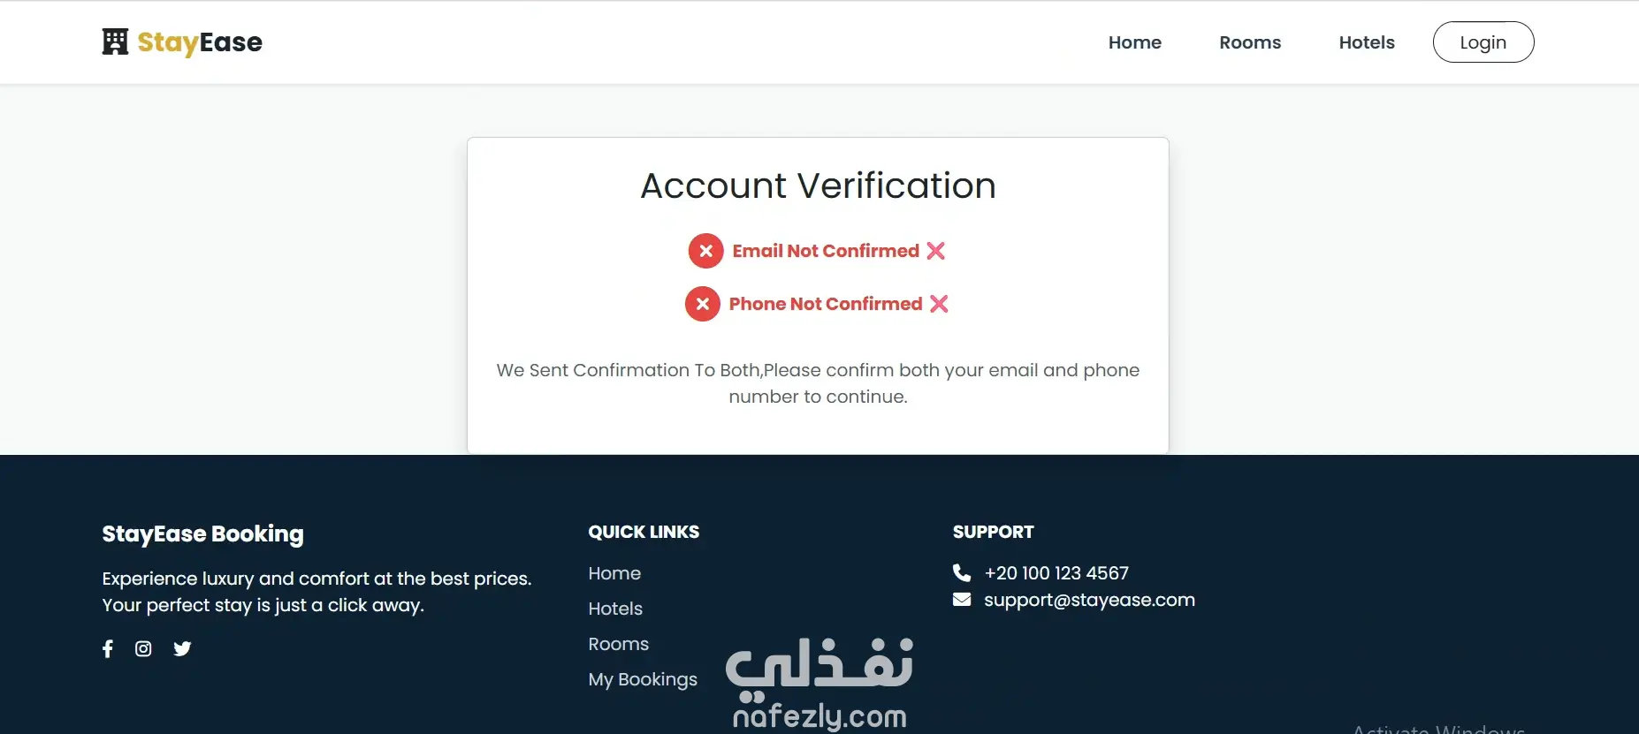Go to Home in the top navigation
This screenshot has height=734, width=1639.
1135,42
